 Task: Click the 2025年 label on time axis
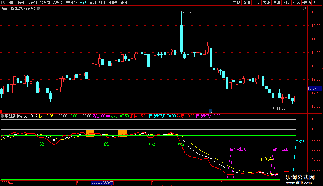7,183
